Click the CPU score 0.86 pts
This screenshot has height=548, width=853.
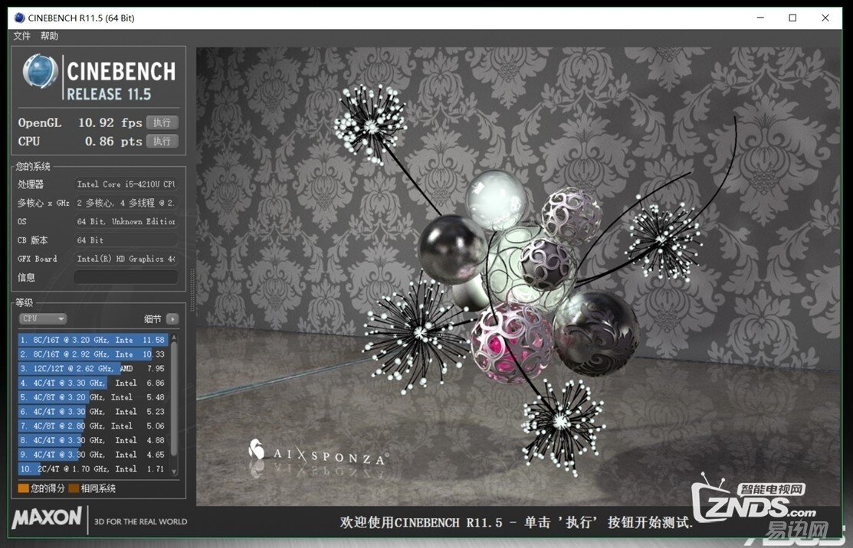click(113, 141)
